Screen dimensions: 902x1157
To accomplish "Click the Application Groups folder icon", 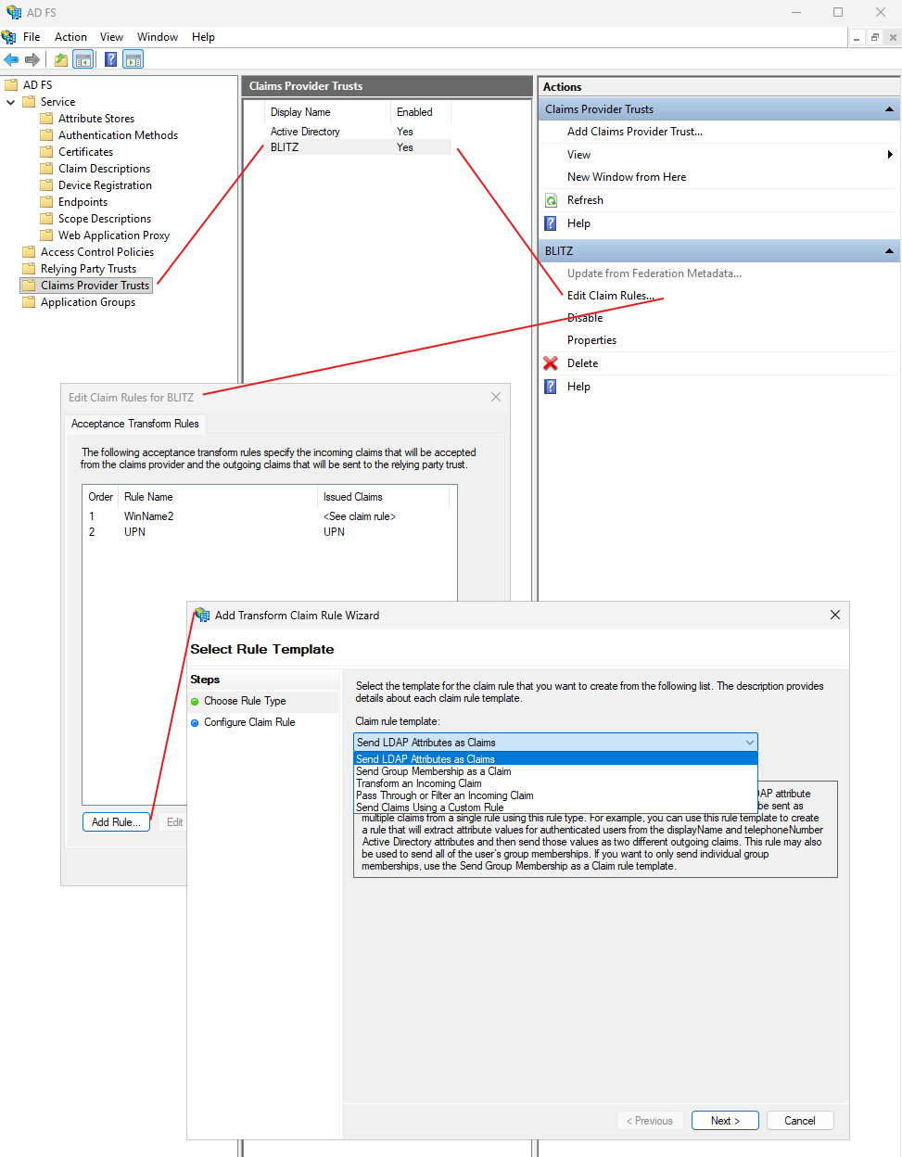I will (29, 301).
